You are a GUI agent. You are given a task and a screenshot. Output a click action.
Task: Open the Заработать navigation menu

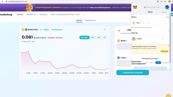coord(31,14)
